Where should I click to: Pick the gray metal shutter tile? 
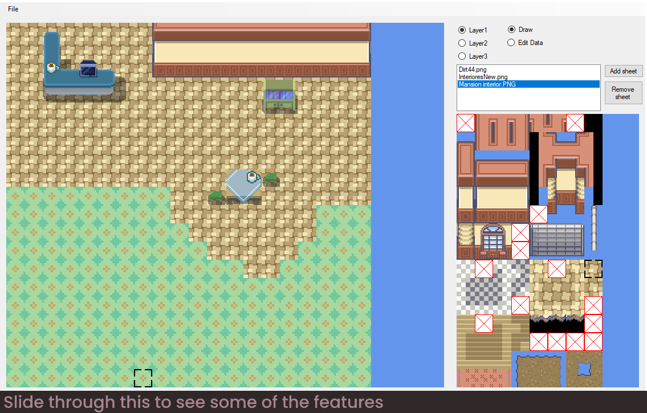pyautogui.click(x=557, y=240)
